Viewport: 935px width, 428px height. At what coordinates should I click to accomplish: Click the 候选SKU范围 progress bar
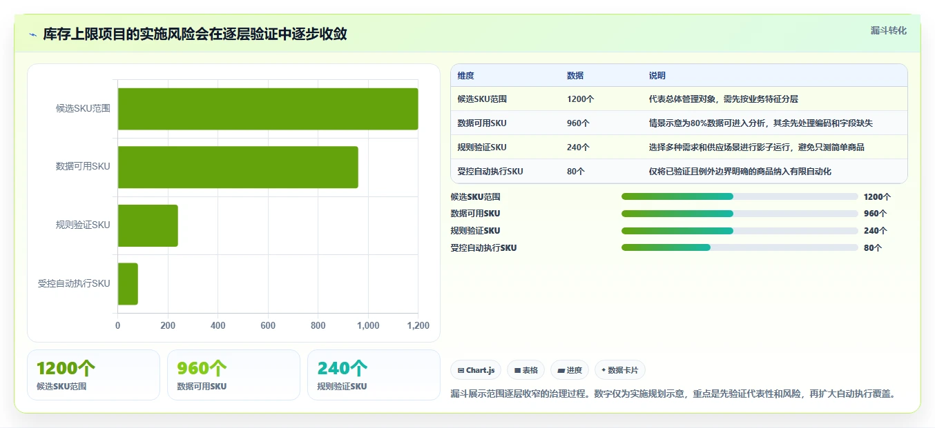tap(740, 196)
